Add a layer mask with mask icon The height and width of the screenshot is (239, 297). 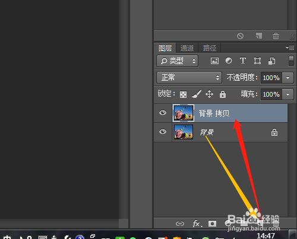click(x=212, y=224)
